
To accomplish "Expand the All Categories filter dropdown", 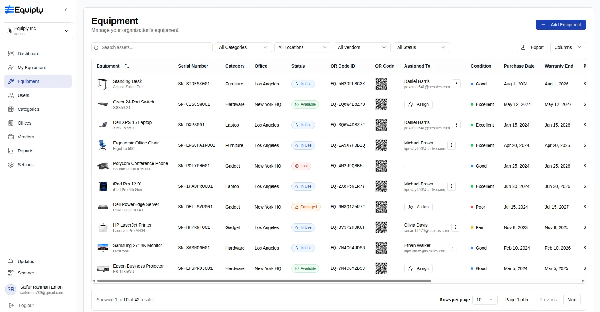I will [x=243, y=47].
